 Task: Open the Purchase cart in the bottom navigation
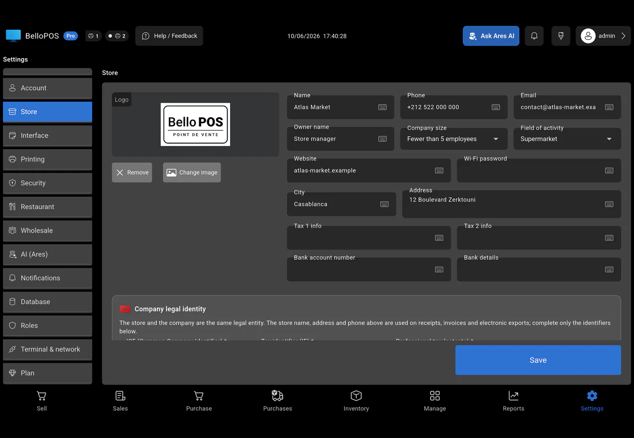point(199,401)
